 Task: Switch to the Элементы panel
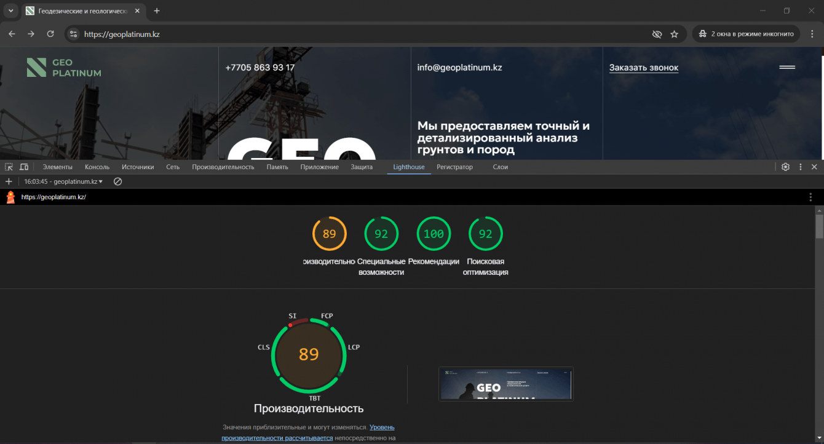pyautogui.click(x=58, y=167)
